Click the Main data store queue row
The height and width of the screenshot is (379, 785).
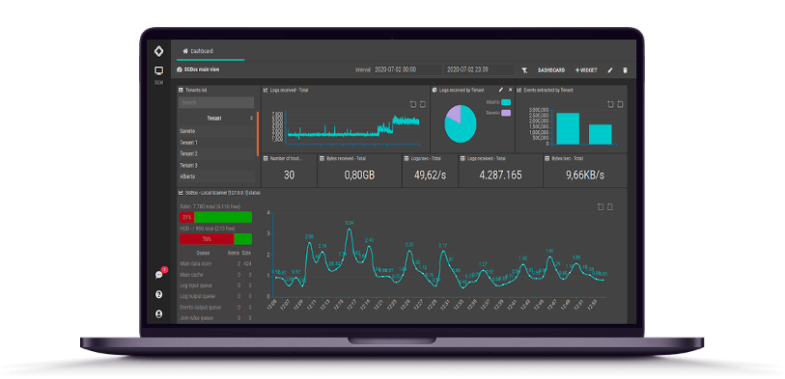pos(215,263)
